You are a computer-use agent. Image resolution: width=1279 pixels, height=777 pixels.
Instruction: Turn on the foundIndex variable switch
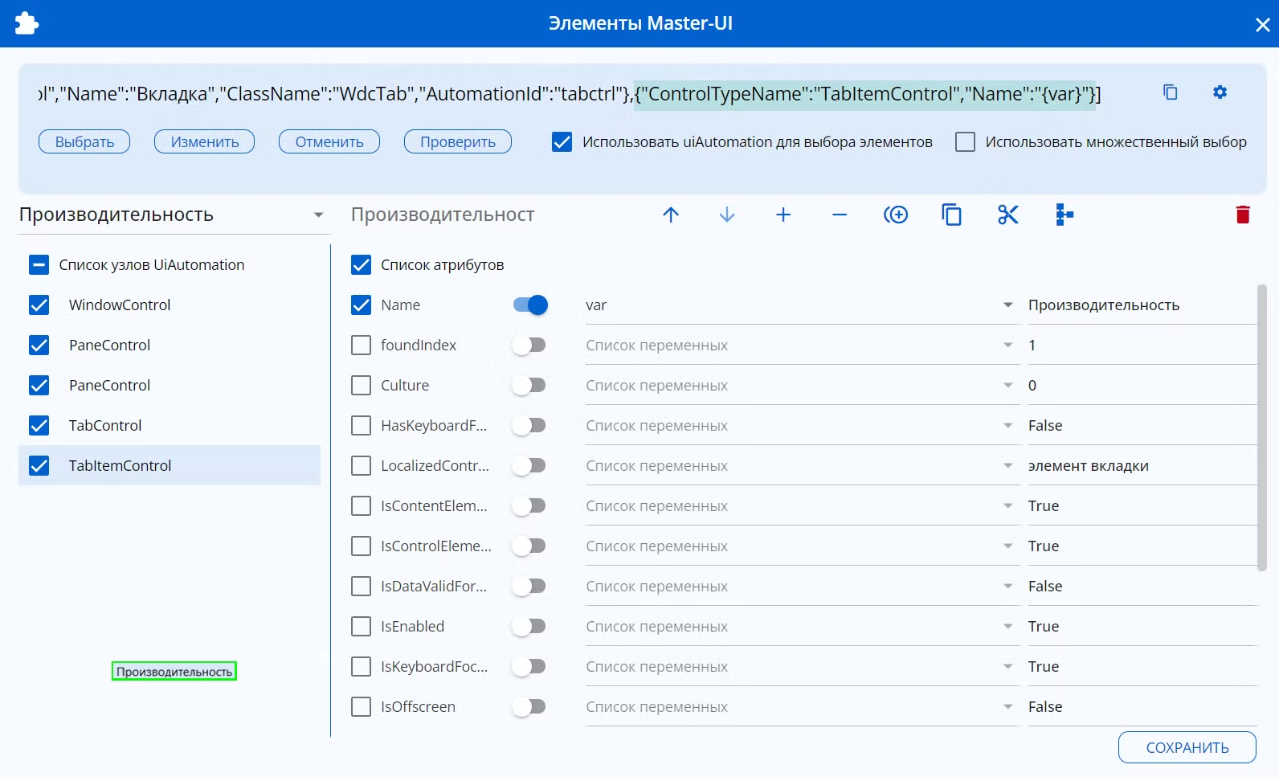529,346
